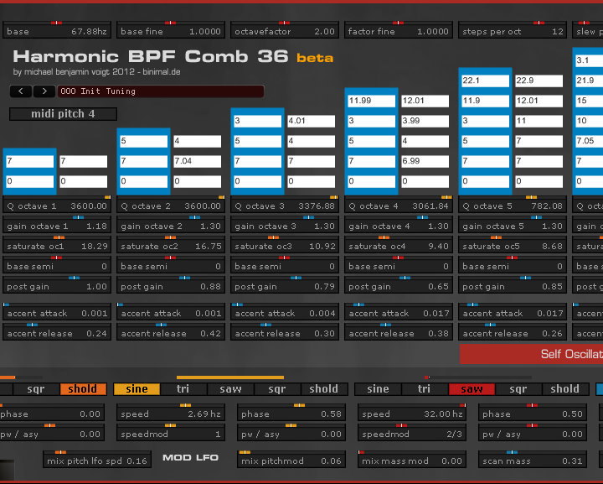Adjust scan mass 0.31 slider

533,460
